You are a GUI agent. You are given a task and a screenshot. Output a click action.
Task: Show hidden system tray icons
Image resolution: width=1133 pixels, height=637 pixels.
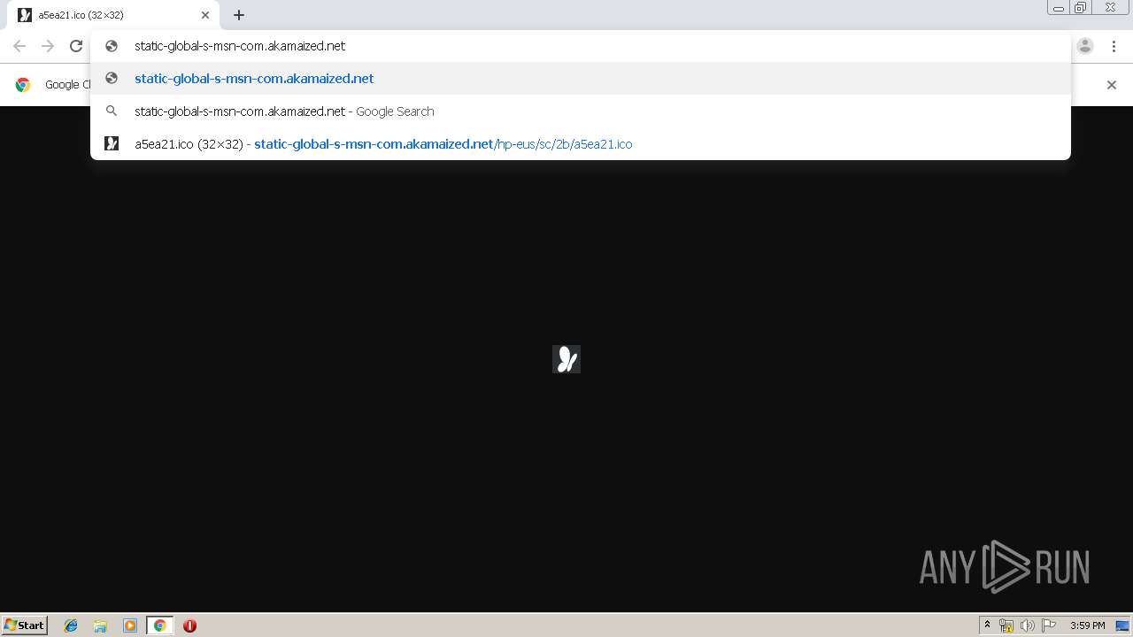click(x=987, y=625)
